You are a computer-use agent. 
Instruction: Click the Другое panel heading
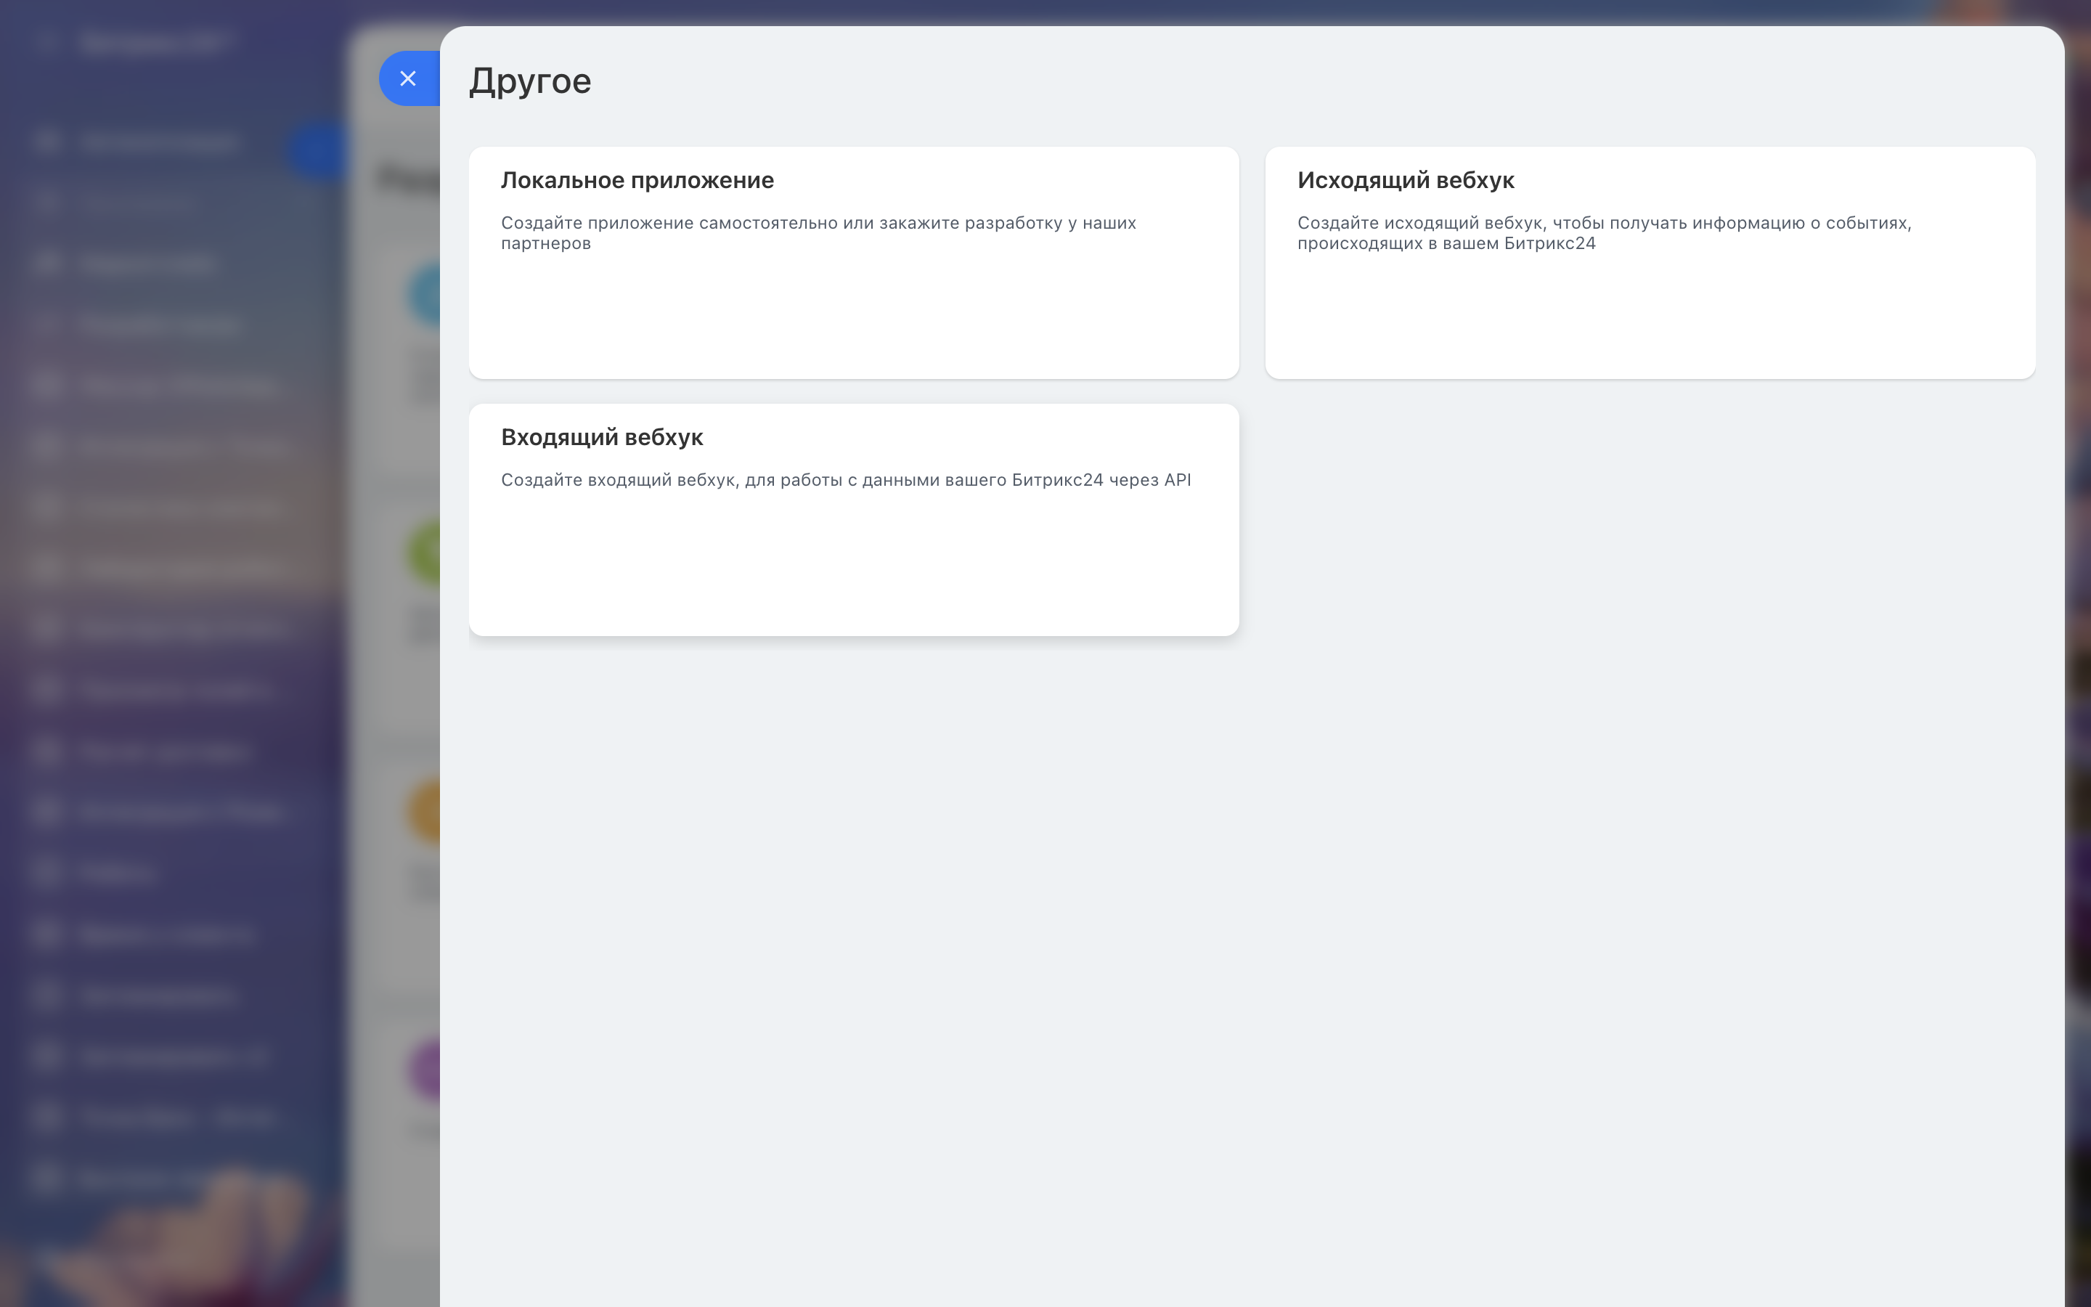[x=530, y=81]
